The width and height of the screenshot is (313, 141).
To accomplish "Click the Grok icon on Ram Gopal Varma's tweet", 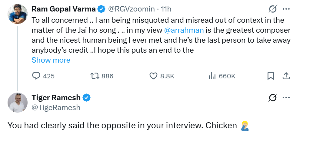I will (x=272, y=9).
